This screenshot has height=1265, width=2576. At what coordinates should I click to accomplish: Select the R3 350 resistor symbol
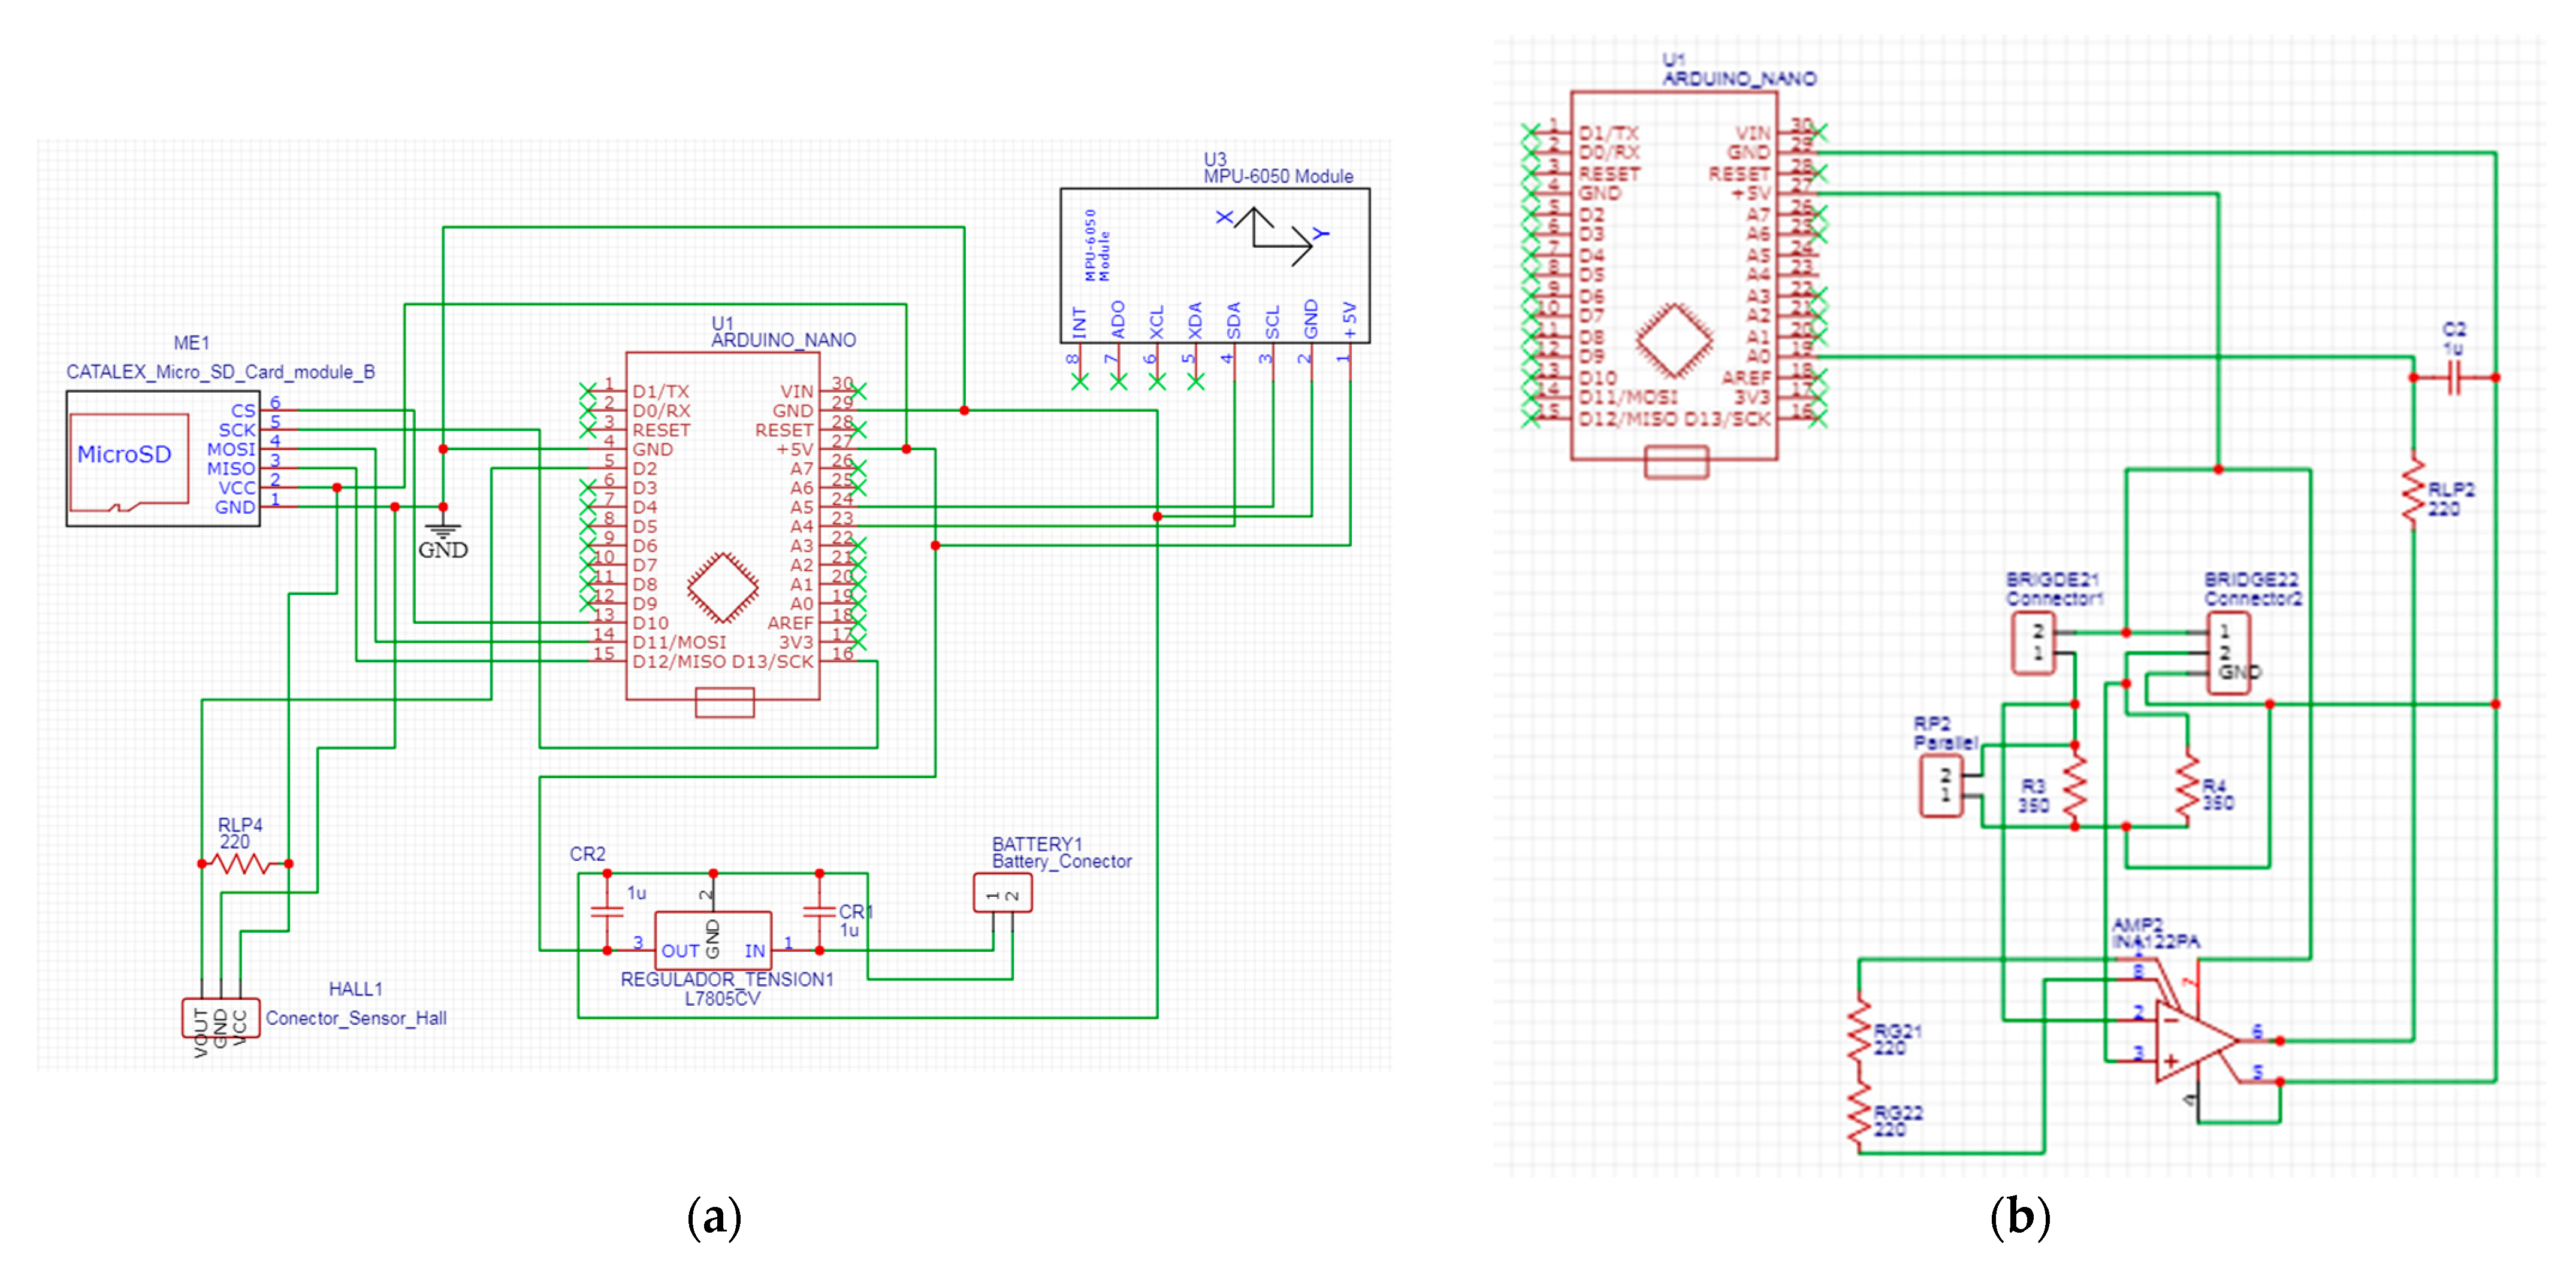pyautogui.click(x=2075, y=787)
